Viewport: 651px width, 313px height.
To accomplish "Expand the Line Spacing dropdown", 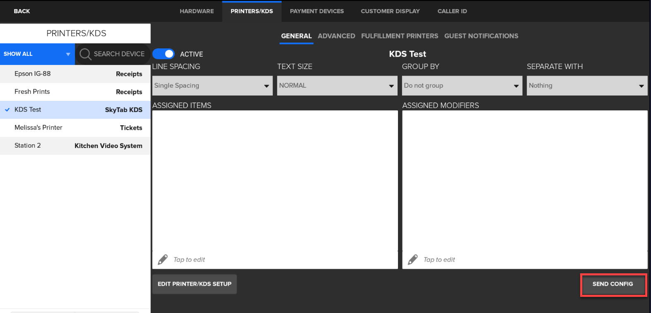I will (212, 86).
